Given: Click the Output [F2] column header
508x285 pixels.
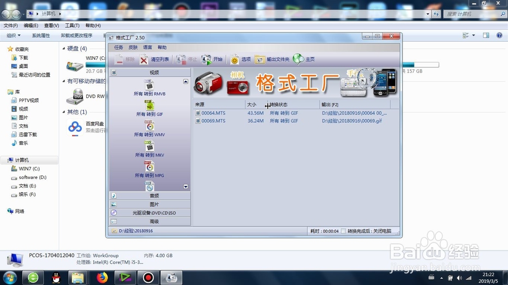Looking at the screenshot, I should pos(355,104).
